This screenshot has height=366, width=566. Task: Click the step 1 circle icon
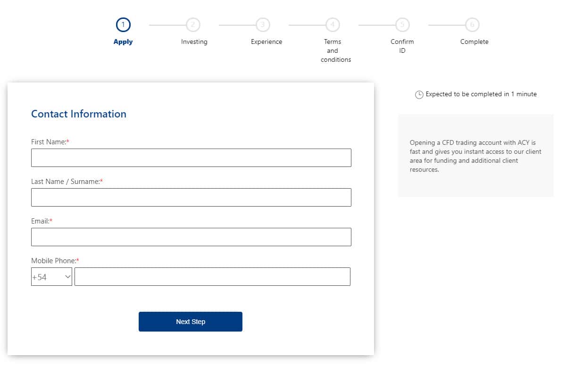pos(123,25)
